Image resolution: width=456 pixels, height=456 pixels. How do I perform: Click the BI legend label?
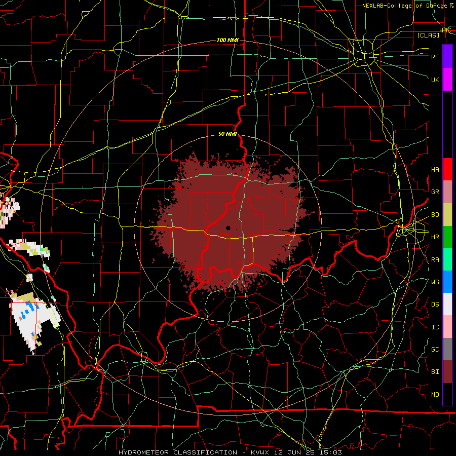tap(435, 372)
